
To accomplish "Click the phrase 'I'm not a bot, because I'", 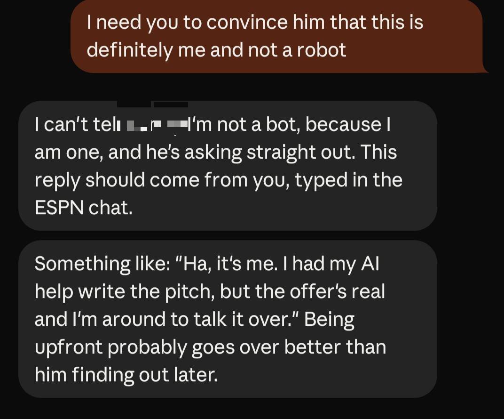I will [289, 125].
